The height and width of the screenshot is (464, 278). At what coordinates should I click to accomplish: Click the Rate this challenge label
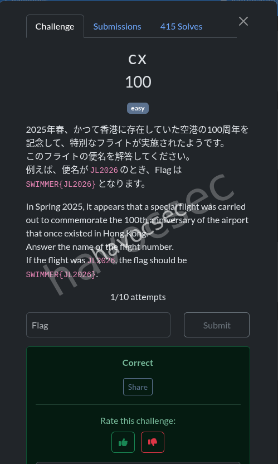(138, 420)
